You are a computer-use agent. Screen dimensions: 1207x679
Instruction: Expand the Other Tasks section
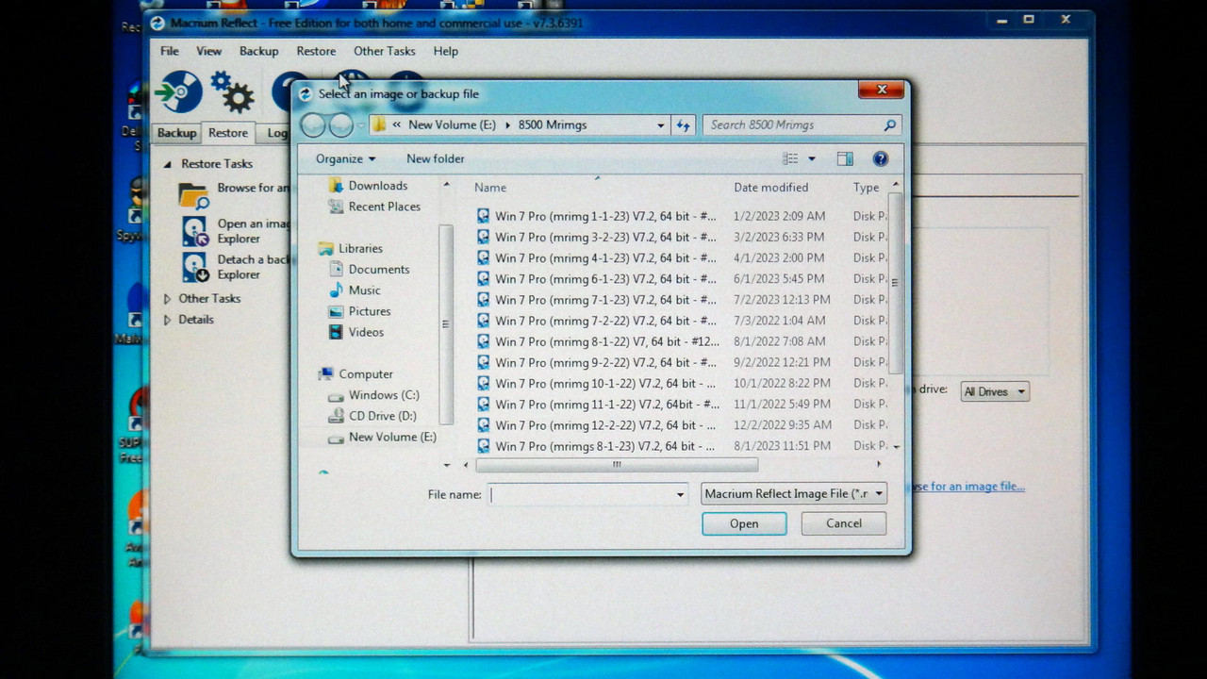[168, 298]
